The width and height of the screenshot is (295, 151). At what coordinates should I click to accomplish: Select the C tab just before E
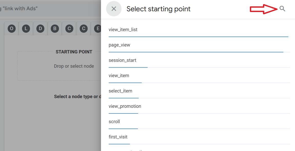pos(84,29)
